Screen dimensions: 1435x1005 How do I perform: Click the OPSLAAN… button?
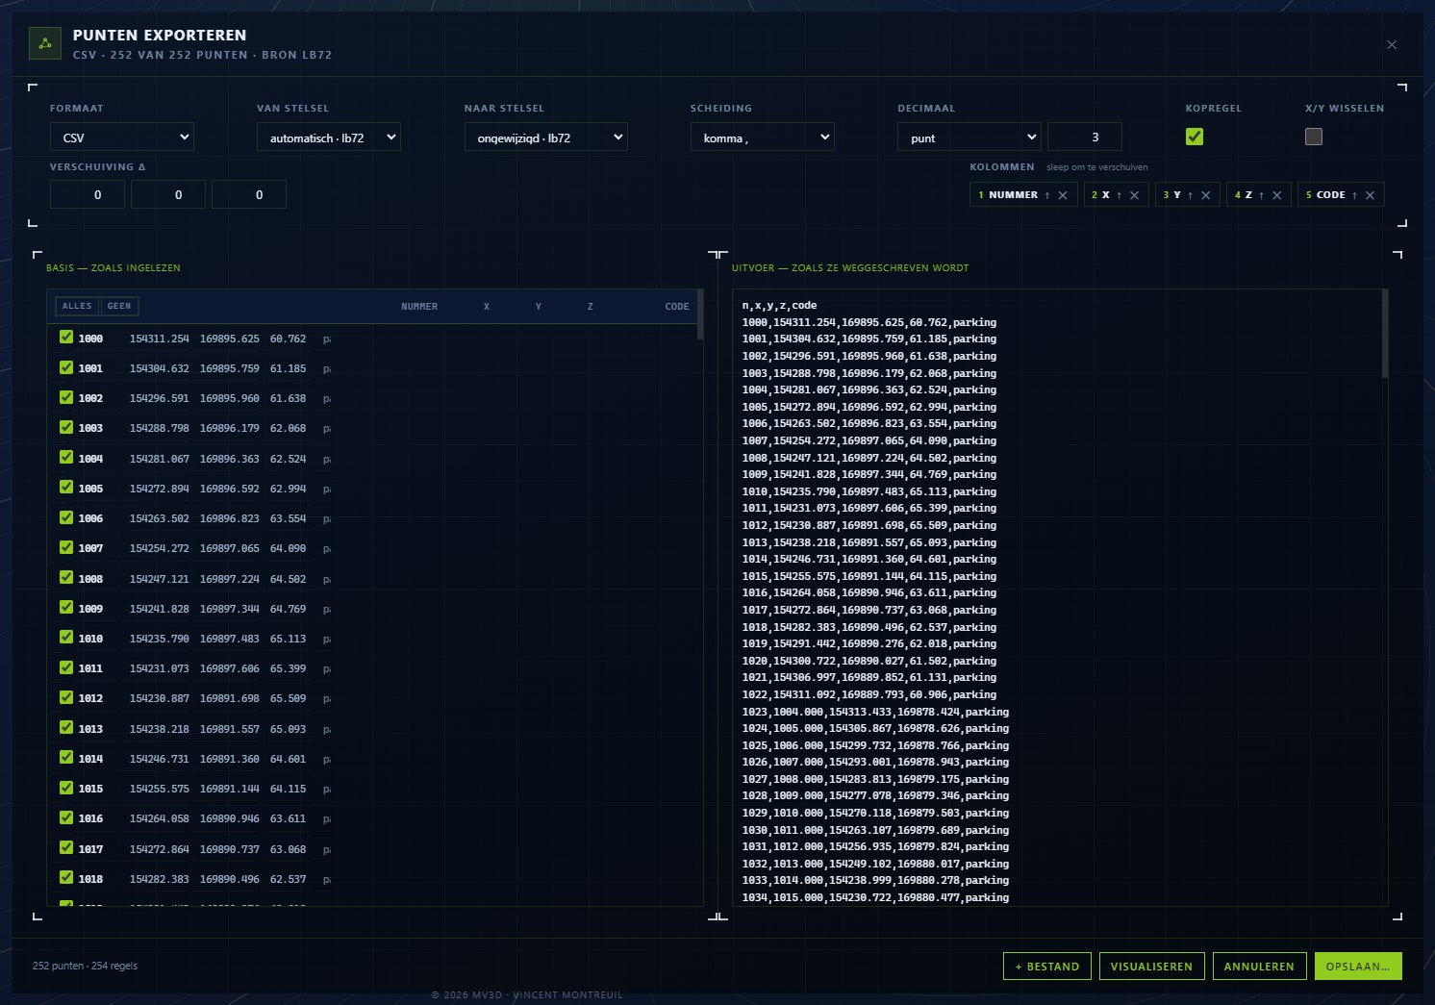[x=1358, y=967]
